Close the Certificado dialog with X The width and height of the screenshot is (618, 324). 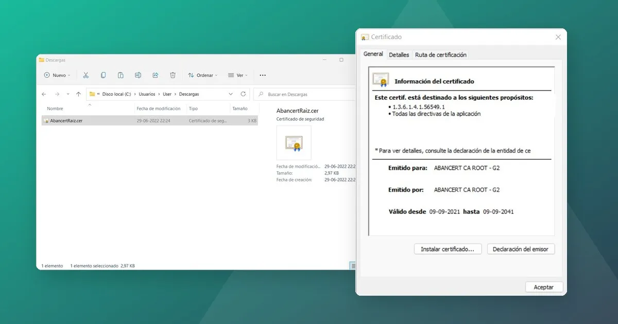558,37
